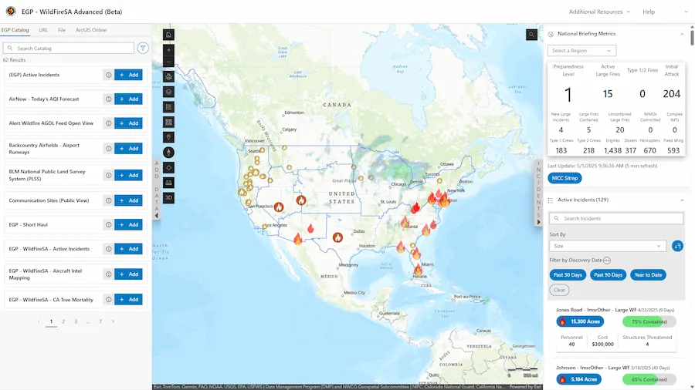The image size is (695, 390).
Task: Click the NICC Sitrep button
Action: point(567,178)
